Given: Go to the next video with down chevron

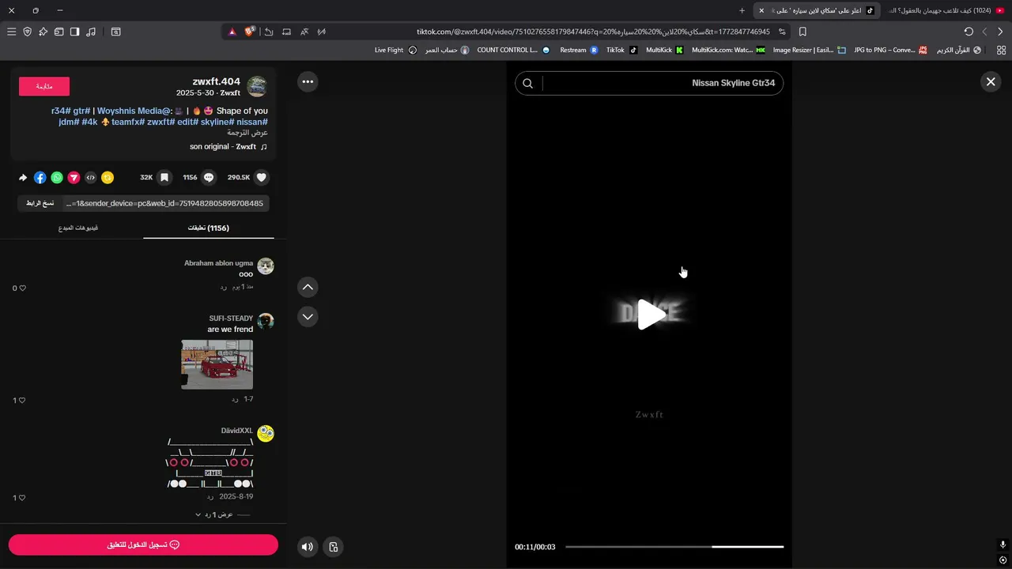Looking at the screenshot, I should coord(308,317).
